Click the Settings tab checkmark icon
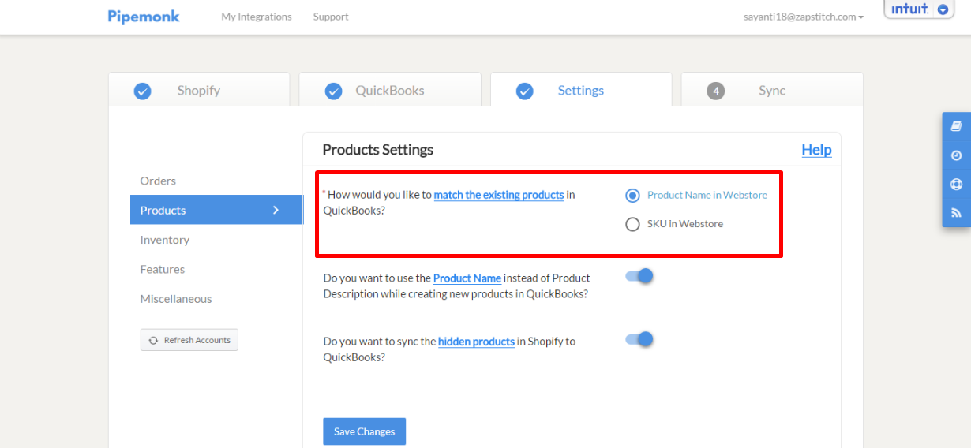 pyautogui.click(x=525, y=91)
